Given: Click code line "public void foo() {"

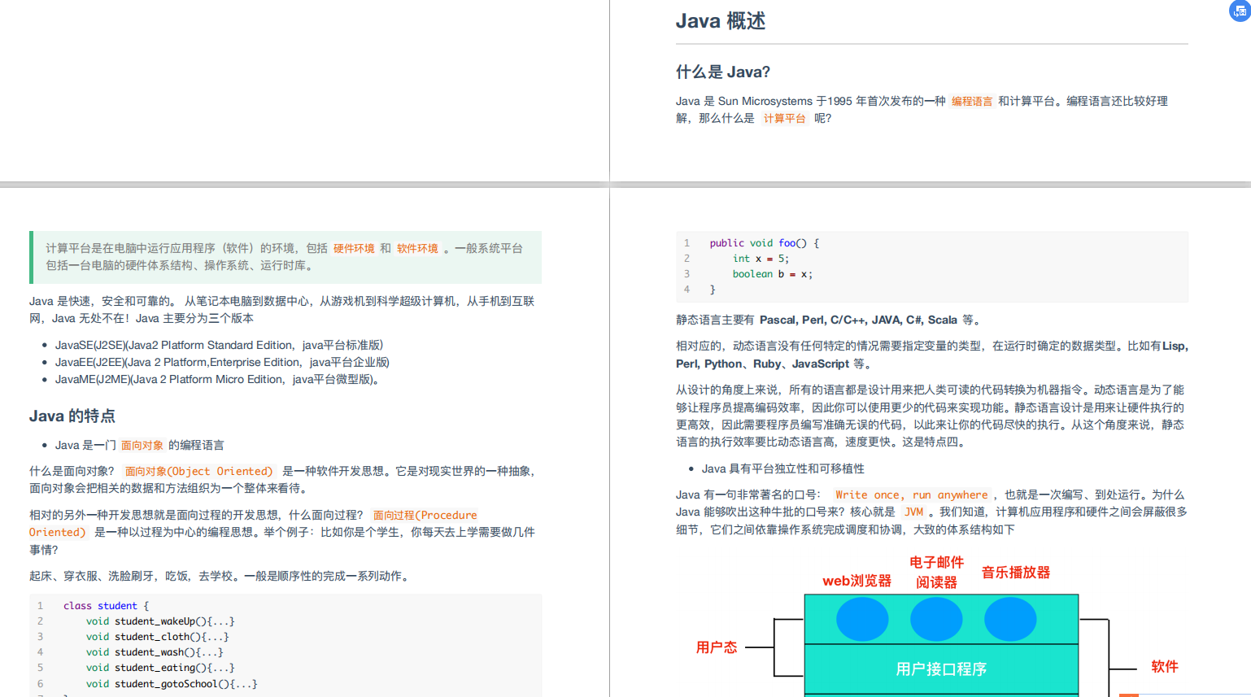Looking at the screenshot, I should pos(764,243).
